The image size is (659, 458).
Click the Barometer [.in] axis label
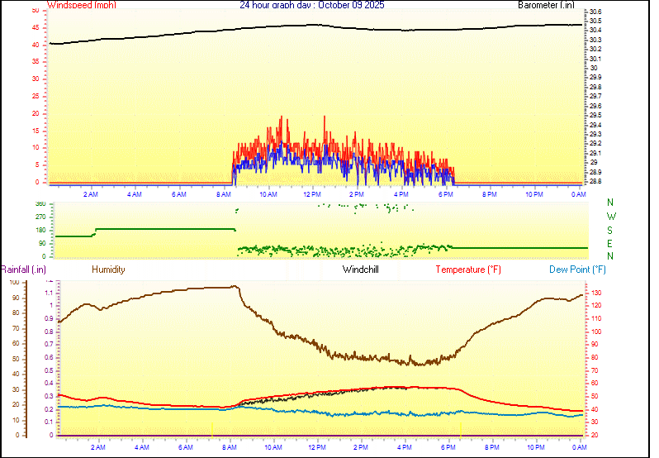(x=545, y=5)
